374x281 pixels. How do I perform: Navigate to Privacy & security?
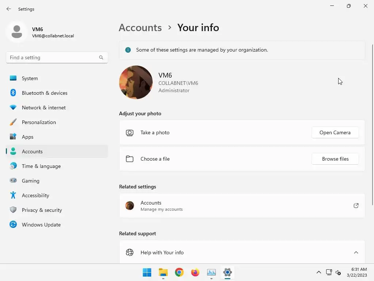coord(57,210)
